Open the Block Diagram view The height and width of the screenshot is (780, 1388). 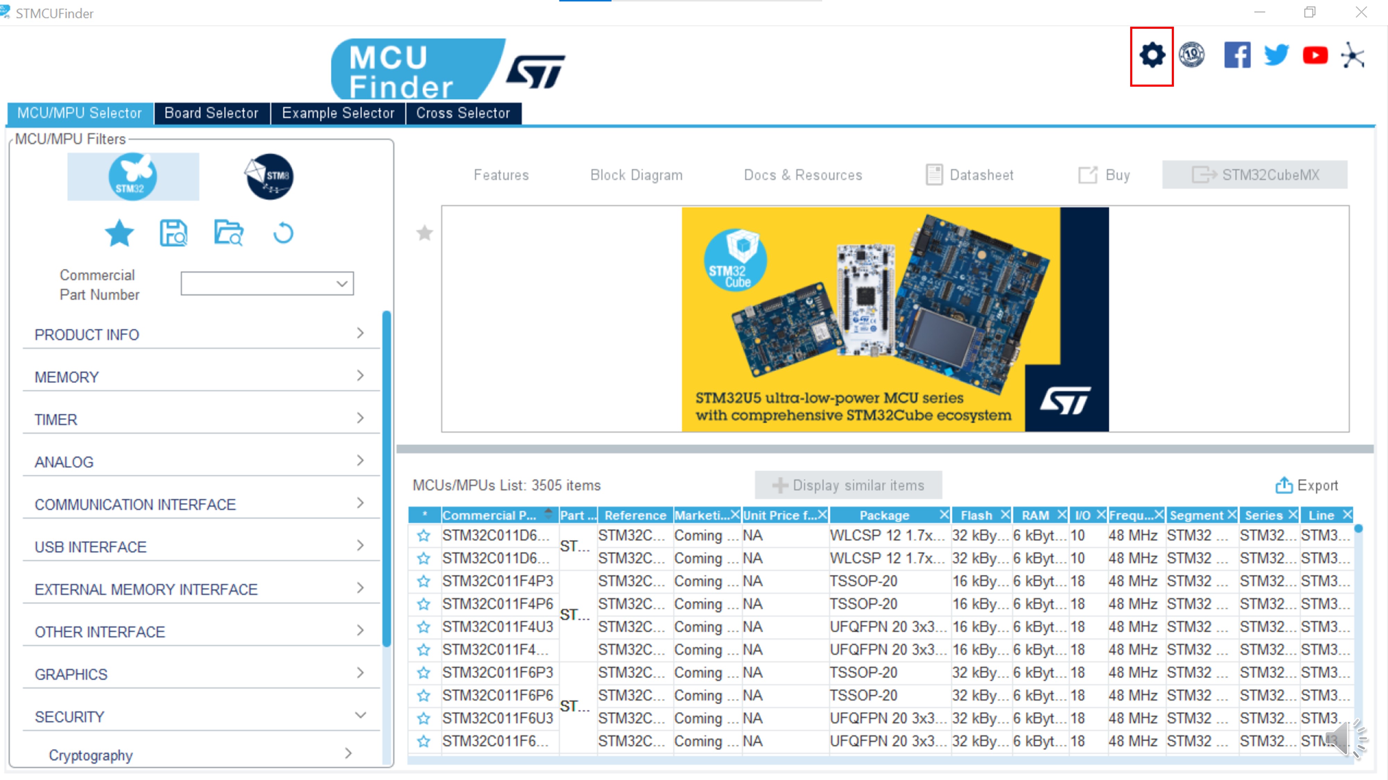[636, 175]
